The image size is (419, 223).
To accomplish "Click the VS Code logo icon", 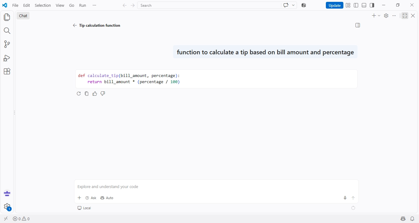I will point(5,5).
